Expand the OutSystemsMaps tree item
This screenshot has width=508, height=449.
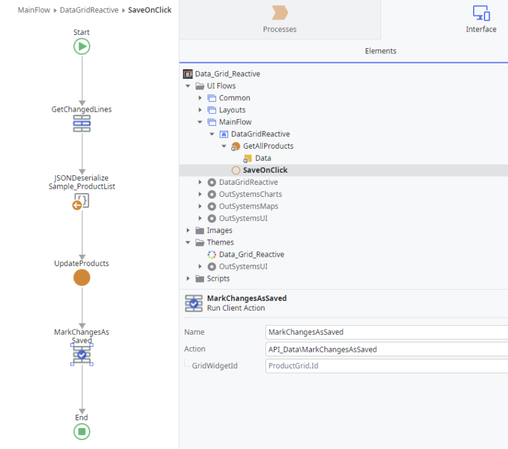pyautogui.click(x=201, y=206)
